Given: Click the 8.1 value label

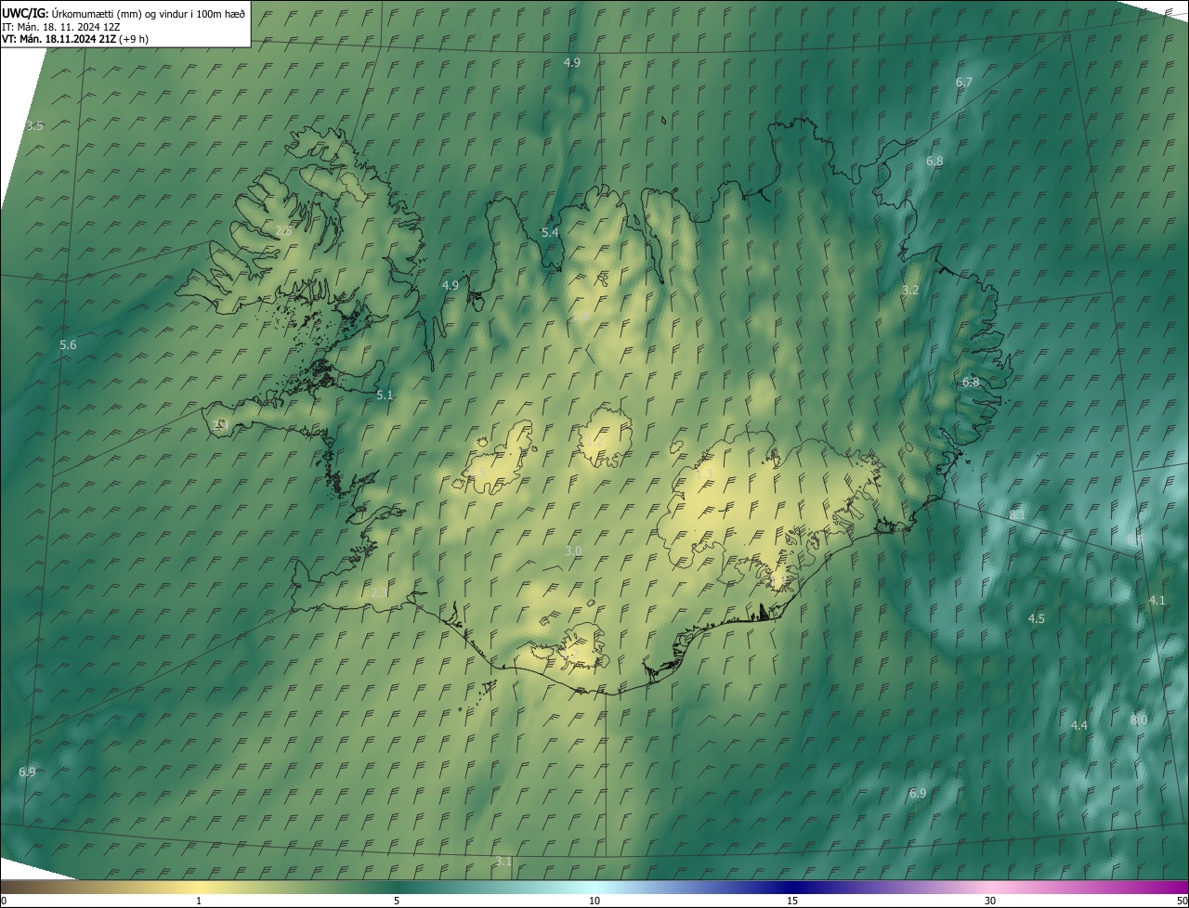Looking at the screenshot, I should coord(1017,514).
